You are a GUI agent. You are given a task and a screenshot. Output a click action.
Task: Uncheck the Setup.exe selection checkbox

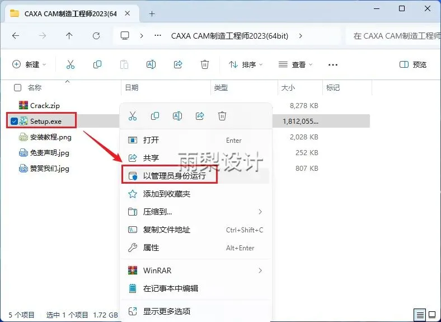pos(14,122)
